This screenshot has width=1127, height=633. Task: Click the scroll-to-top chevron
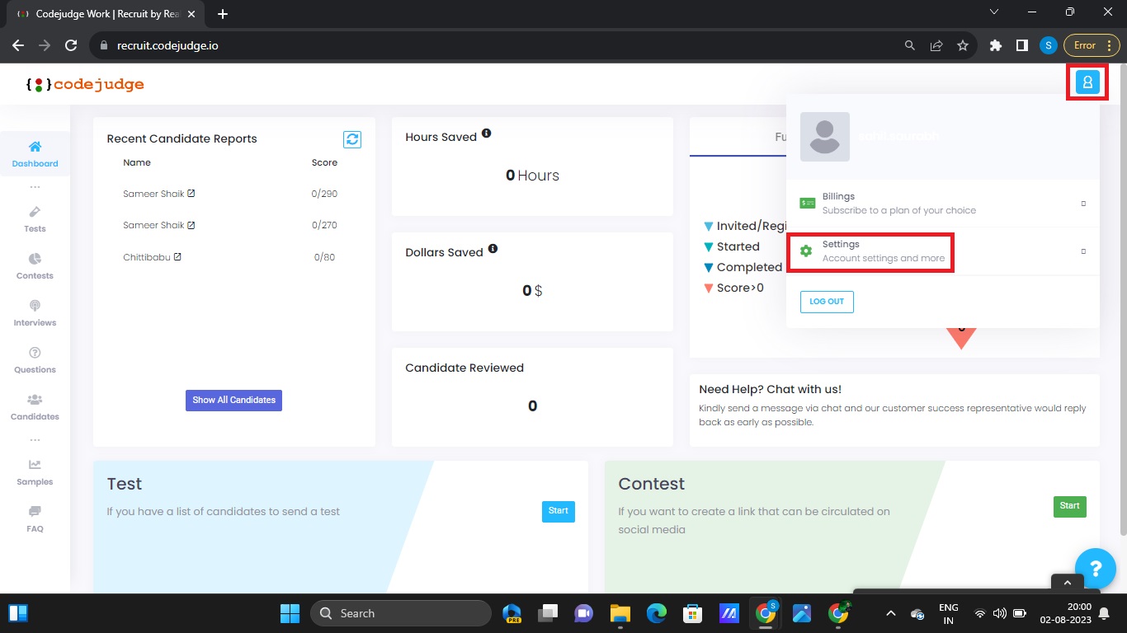(x=1067, y=582)
